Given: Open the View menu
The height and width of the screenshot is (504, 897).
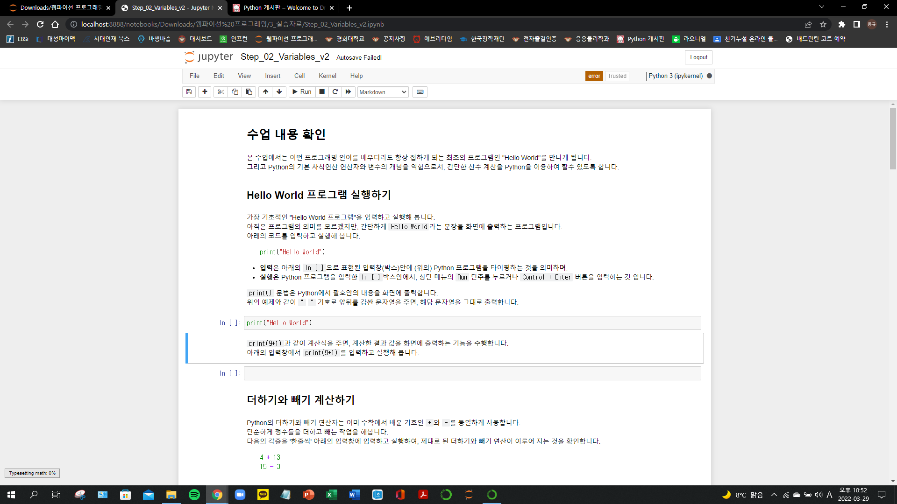Looking at the screenshot, I should pyautogui.click(x=244, y=76).
